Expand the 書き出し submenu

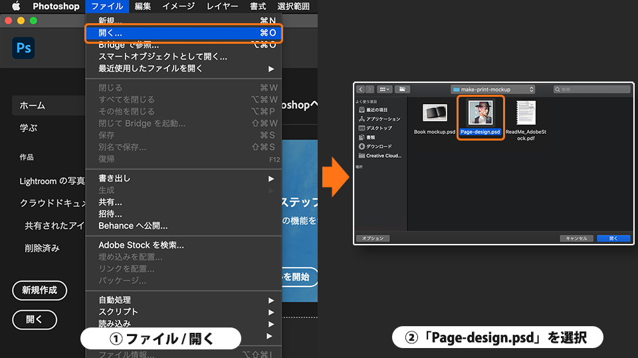tap(184, 178)
